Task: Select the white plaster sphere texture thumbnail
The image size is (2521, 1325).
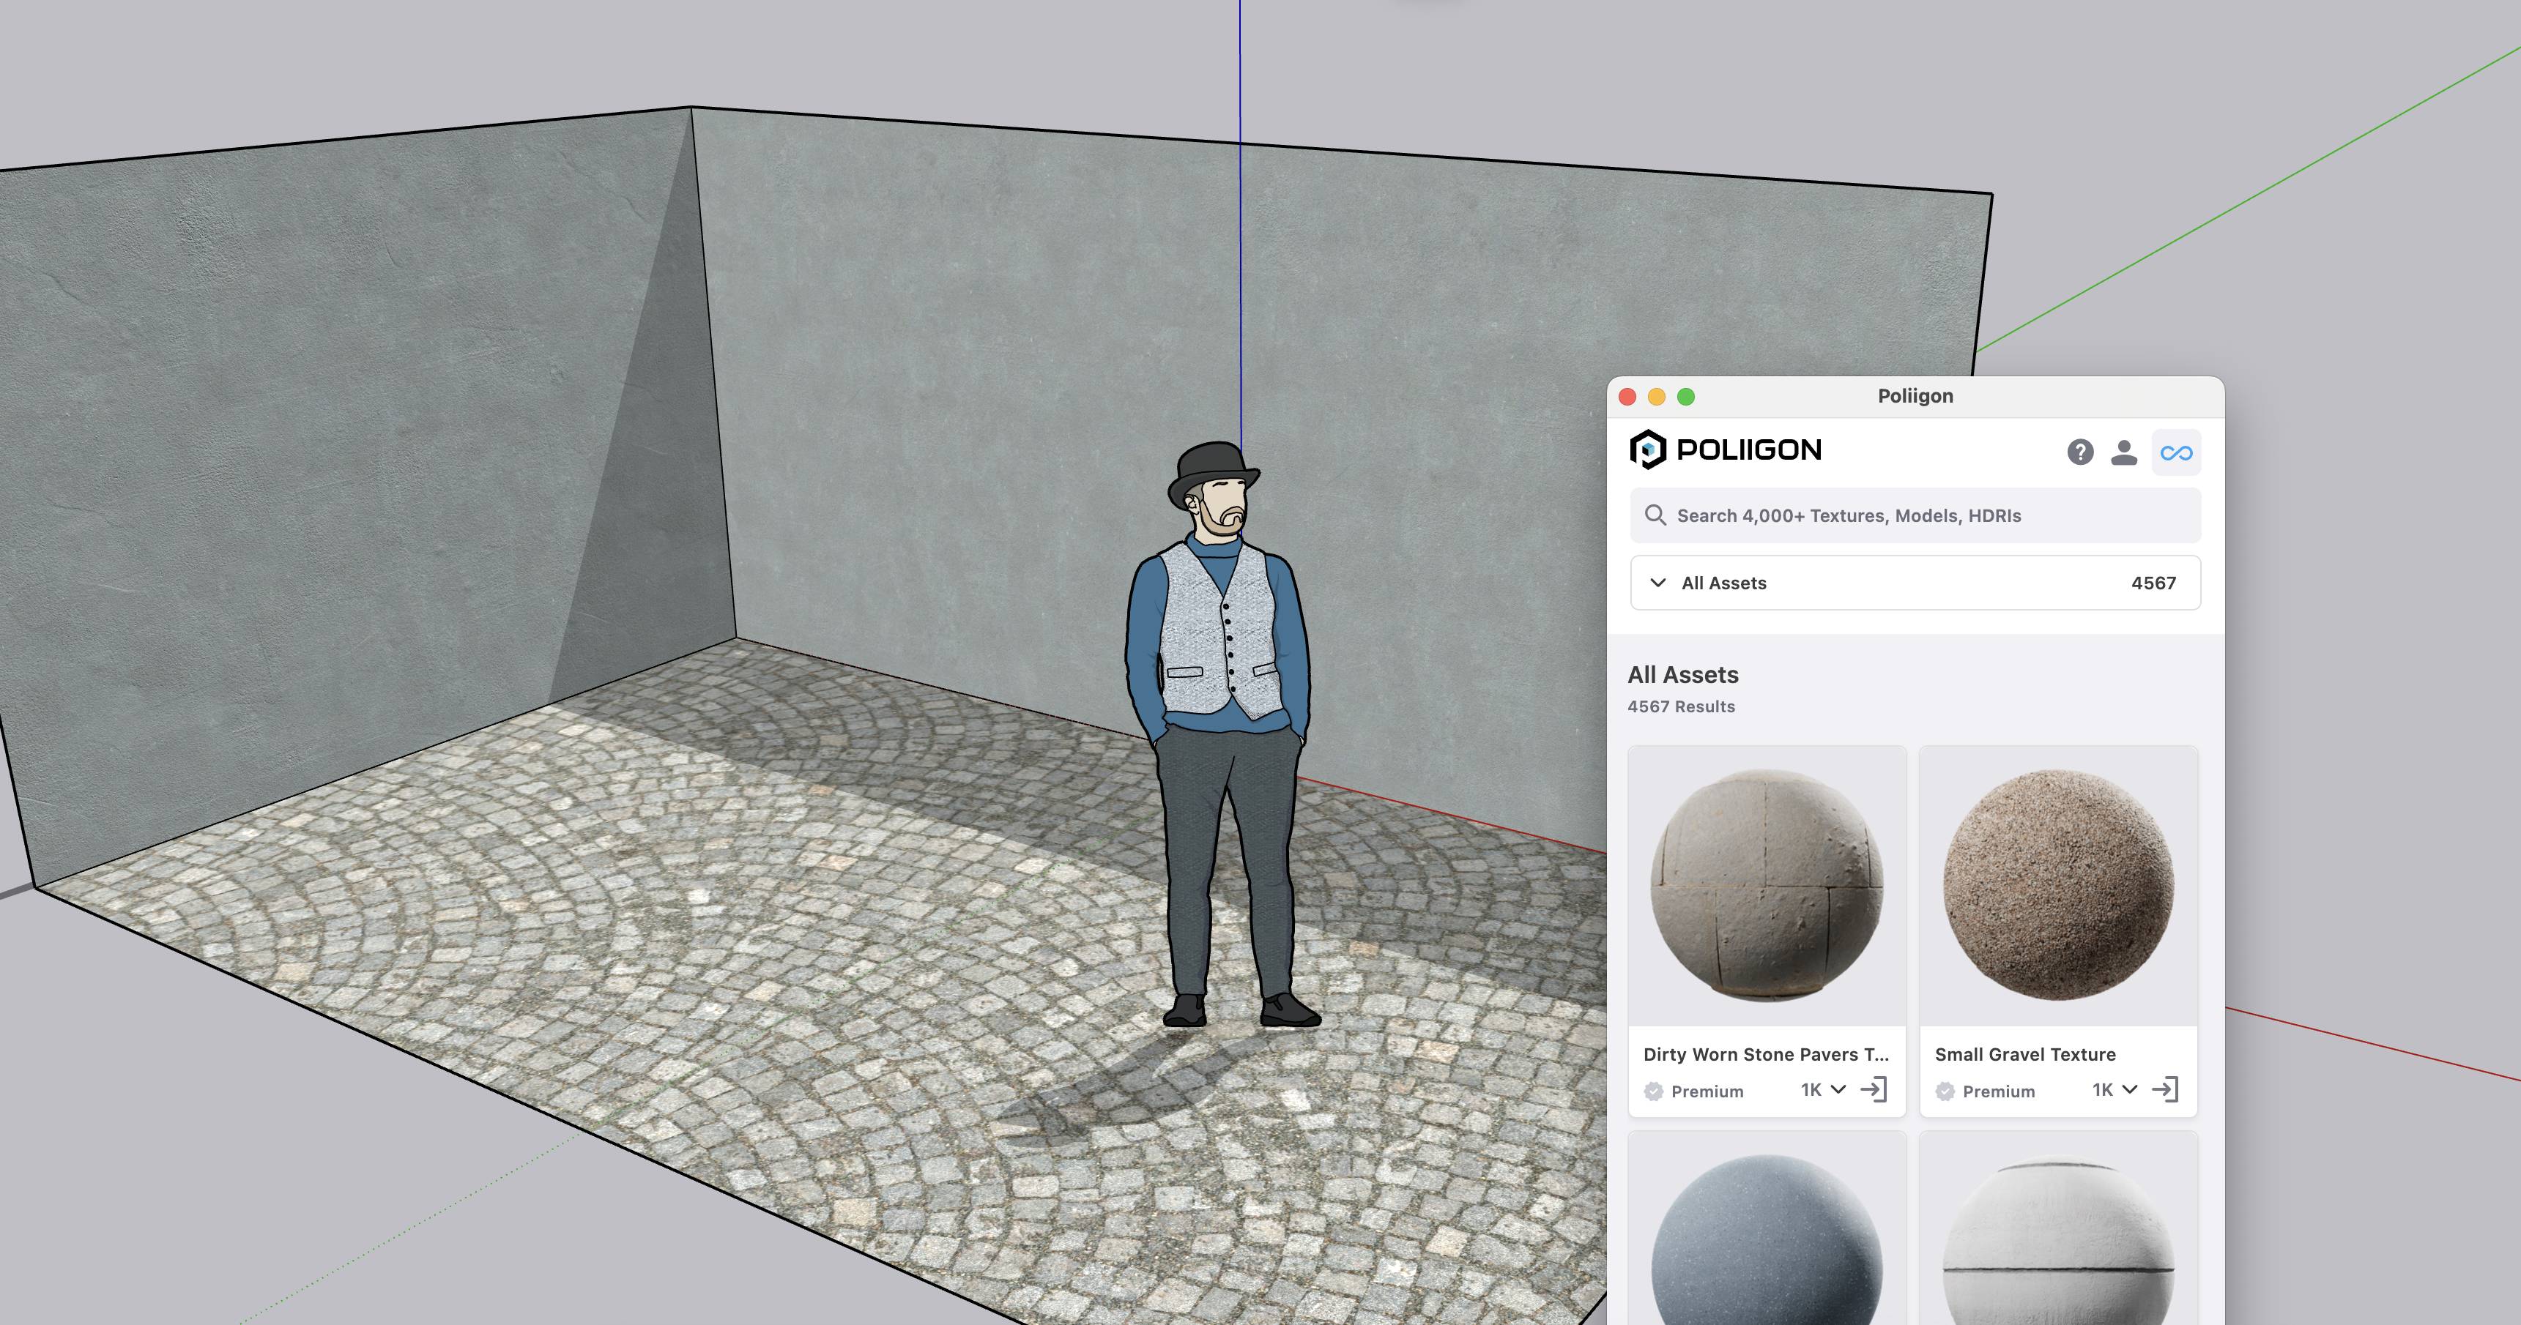Action: pos(2058,1229)
